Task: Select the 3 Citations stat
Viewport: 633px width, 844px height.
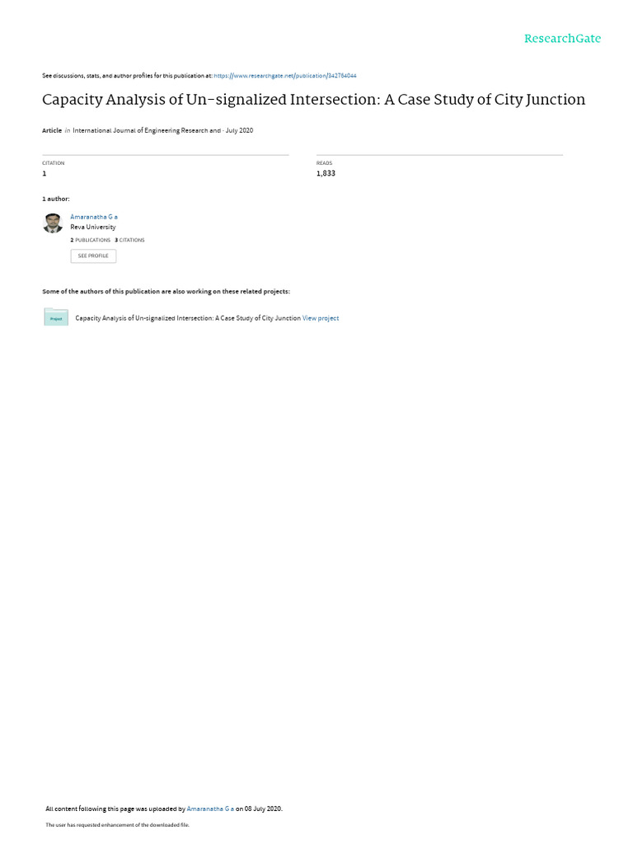Action: point(129,240)
